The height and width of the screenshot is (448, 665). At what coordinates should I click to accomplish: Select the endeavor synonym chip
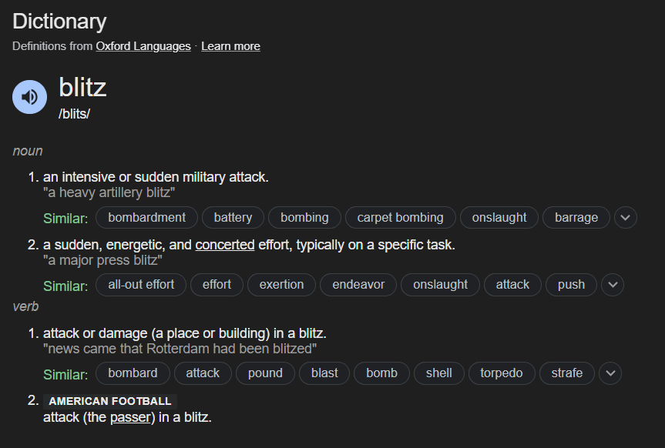click(x=358, y=285)
